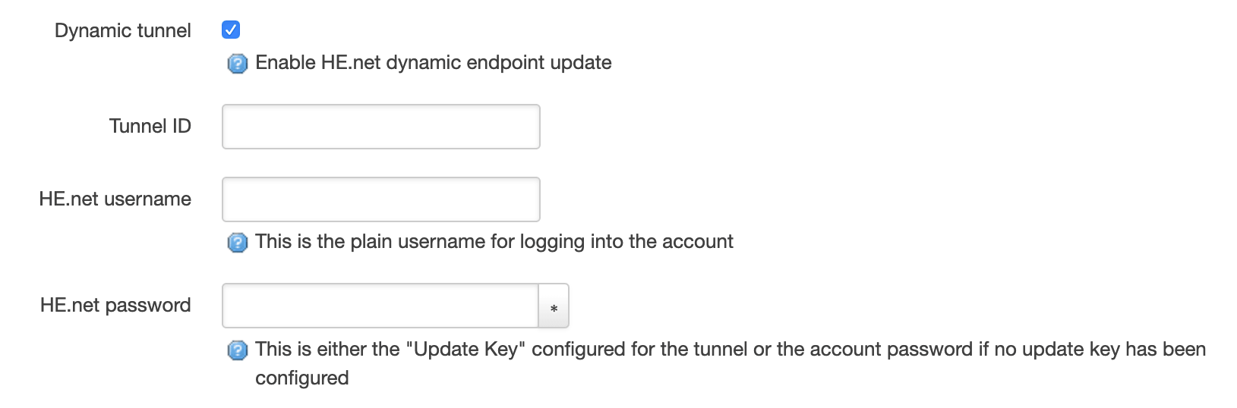The image size is (1237, 408).
Task: Click the Dynamic tunnel label
Action: [122, 30]
